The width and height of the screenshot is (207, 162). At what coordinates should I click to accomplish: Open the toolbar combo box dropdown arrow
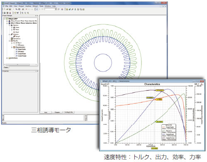(56, 9)
